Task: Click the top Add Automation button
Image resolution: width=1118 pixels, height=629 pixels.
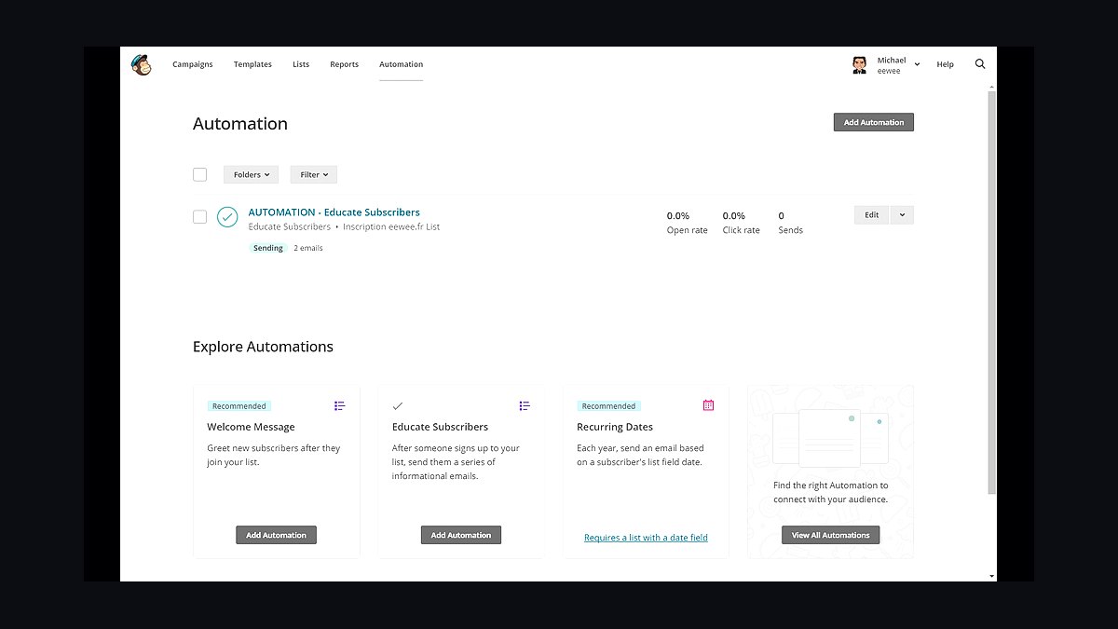Action: 874,122
